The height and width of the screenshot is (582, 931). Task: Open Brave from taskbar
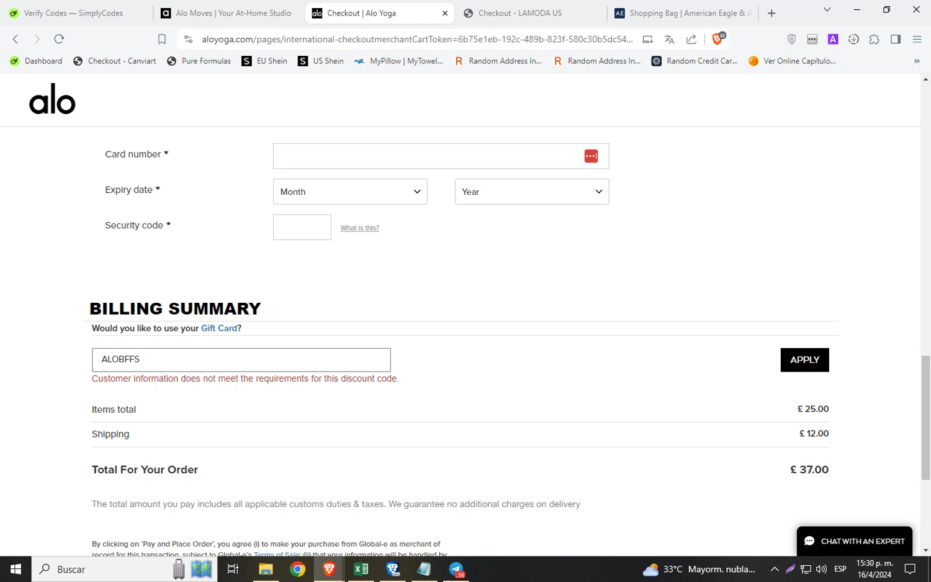[329, 569]
